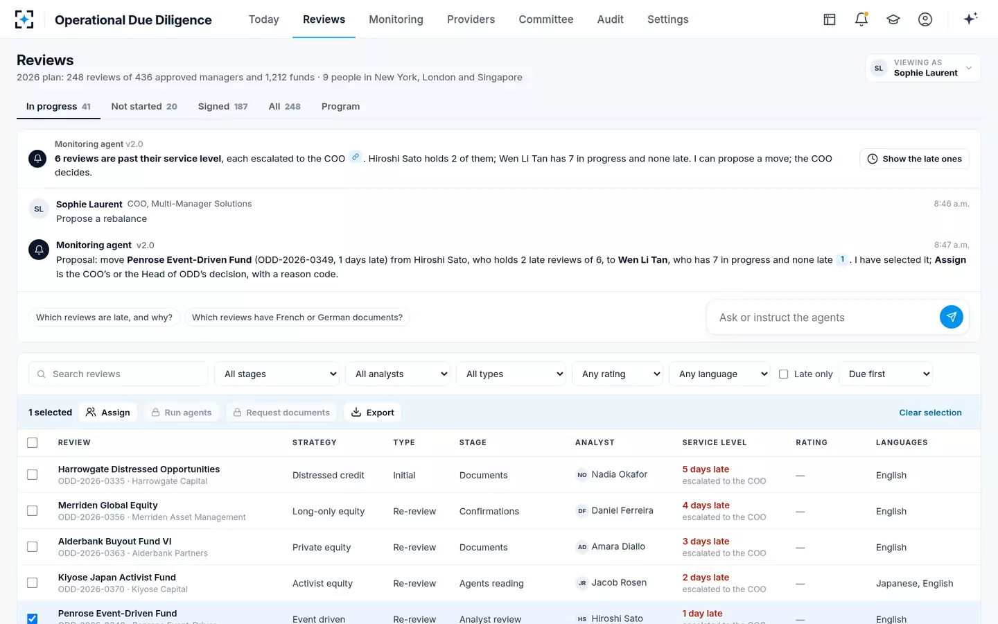Click Show the late ones
The height and width of the screenshot is (624, 998).
pyautogui.click(x=915, y=159)
